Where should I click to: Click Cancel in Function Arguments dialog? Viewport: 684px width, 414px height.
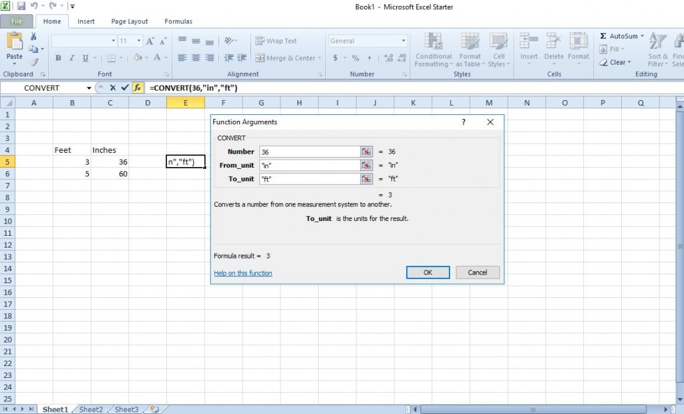477,272
